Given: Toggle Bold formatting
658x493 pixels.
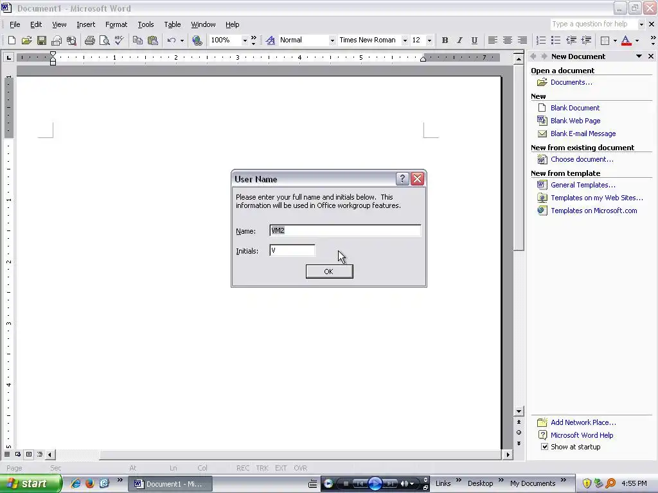Looking at the screenshot, I should pos(445,40).
